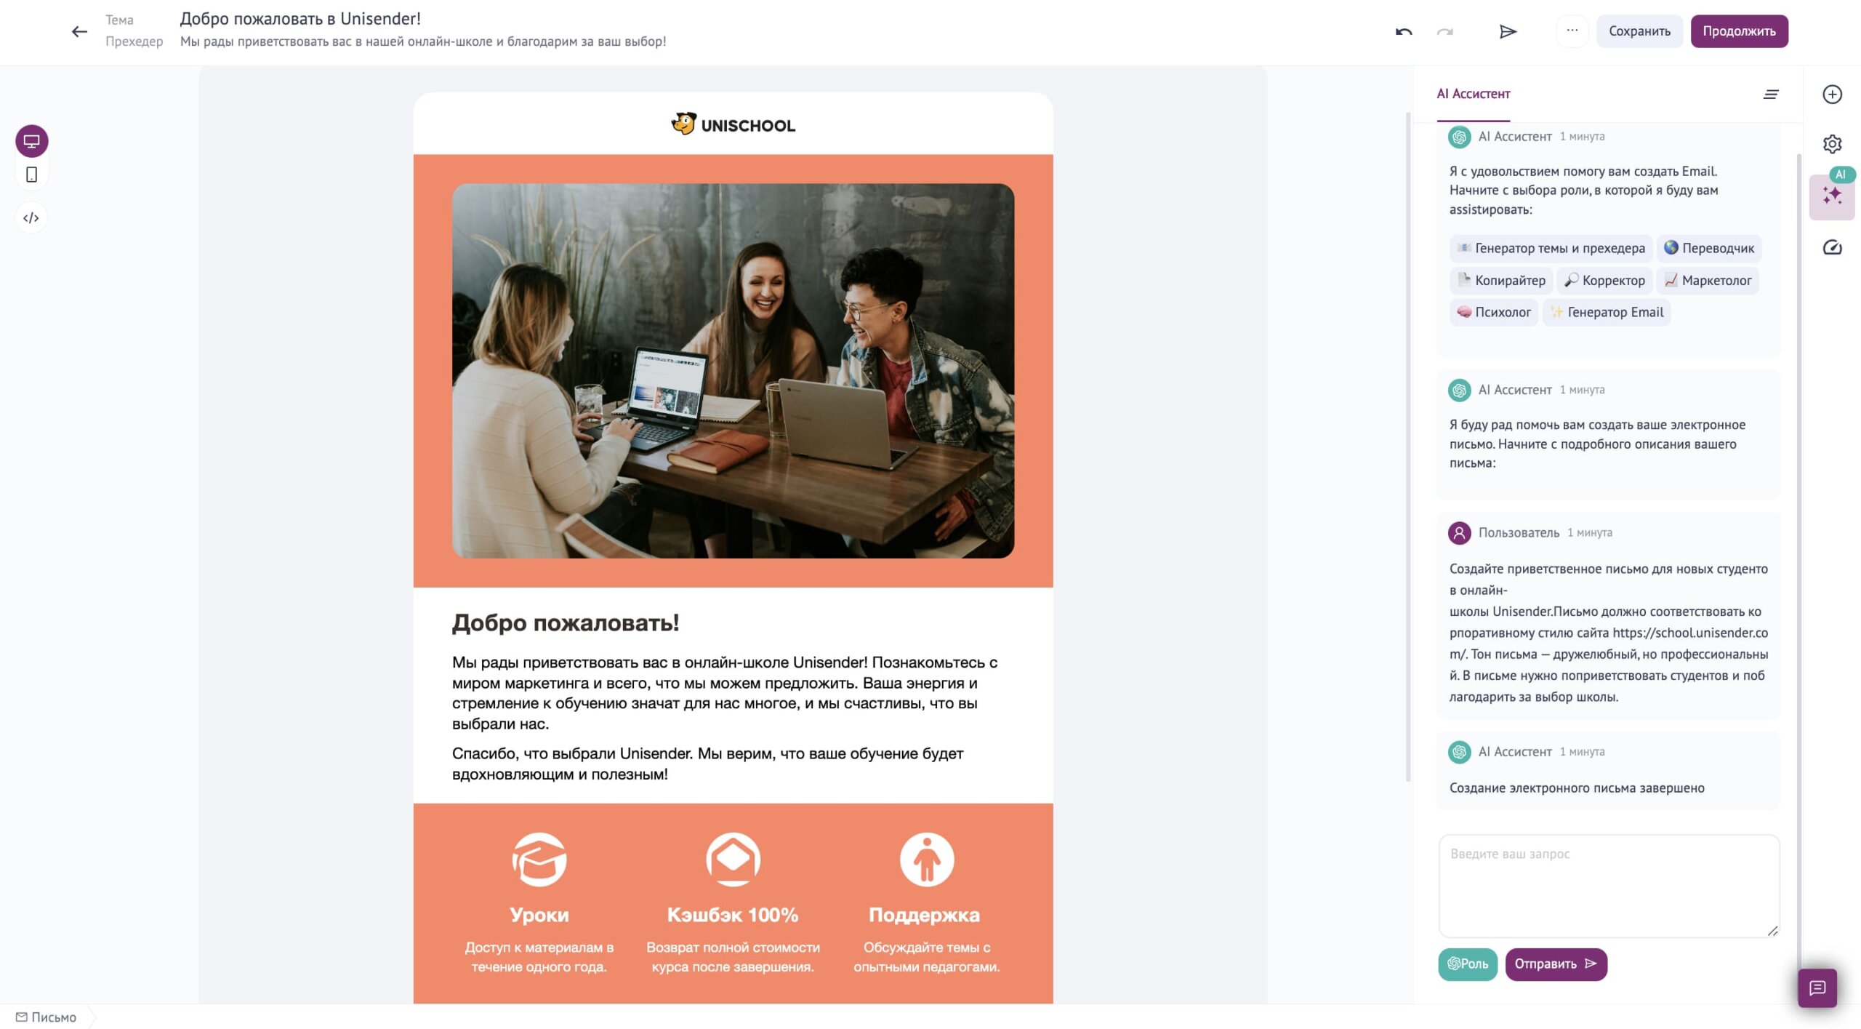The width and height of the screenshot is (1861, 1029).
Task: Select the Уроки heading text
Action: tap(539, 914)
